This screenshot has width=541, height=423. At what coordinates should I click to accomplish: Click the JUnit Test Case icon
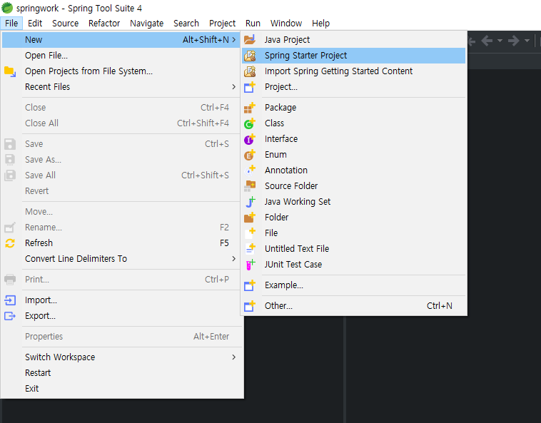point(250,265)
